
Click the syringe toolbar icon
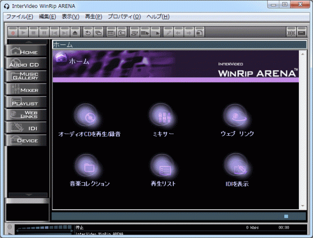(168, 32)
